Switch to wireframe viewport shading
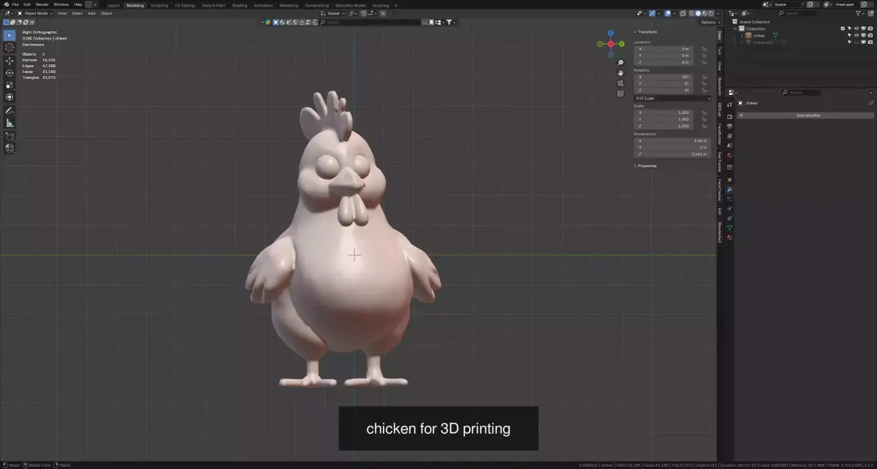 (691, 13)
